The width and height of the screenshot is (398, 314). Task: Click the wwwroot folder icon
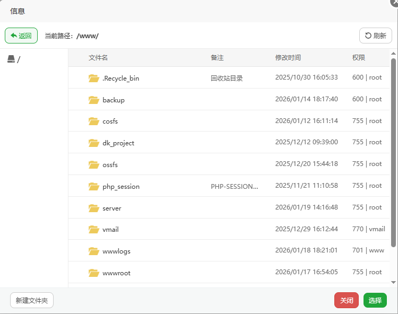click(93, 273)
